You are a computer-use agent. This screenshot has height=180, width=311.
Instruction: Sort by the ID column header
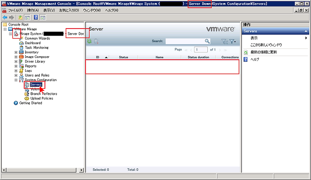click(97, 57)
